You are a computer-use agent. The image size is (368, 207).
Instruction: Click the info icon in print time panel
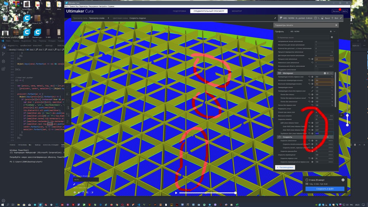coord(343,180)
